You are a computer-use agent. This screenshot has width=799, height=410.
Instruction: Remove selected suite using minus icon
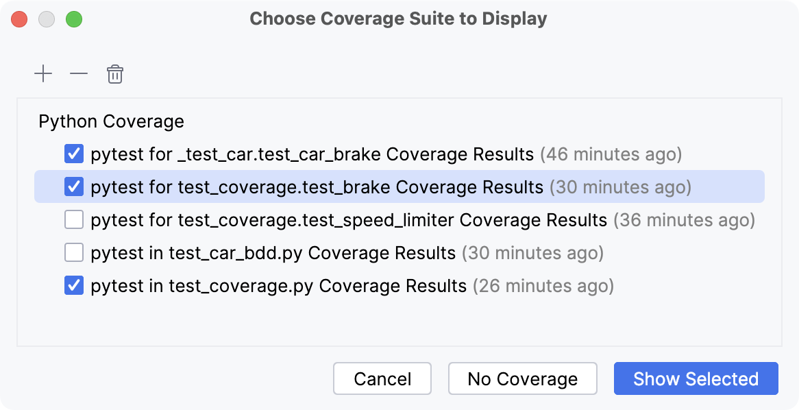point(77,73)
